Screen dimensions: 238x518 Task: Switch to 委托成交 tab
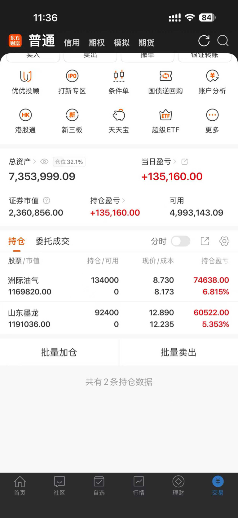click(52, 241)
